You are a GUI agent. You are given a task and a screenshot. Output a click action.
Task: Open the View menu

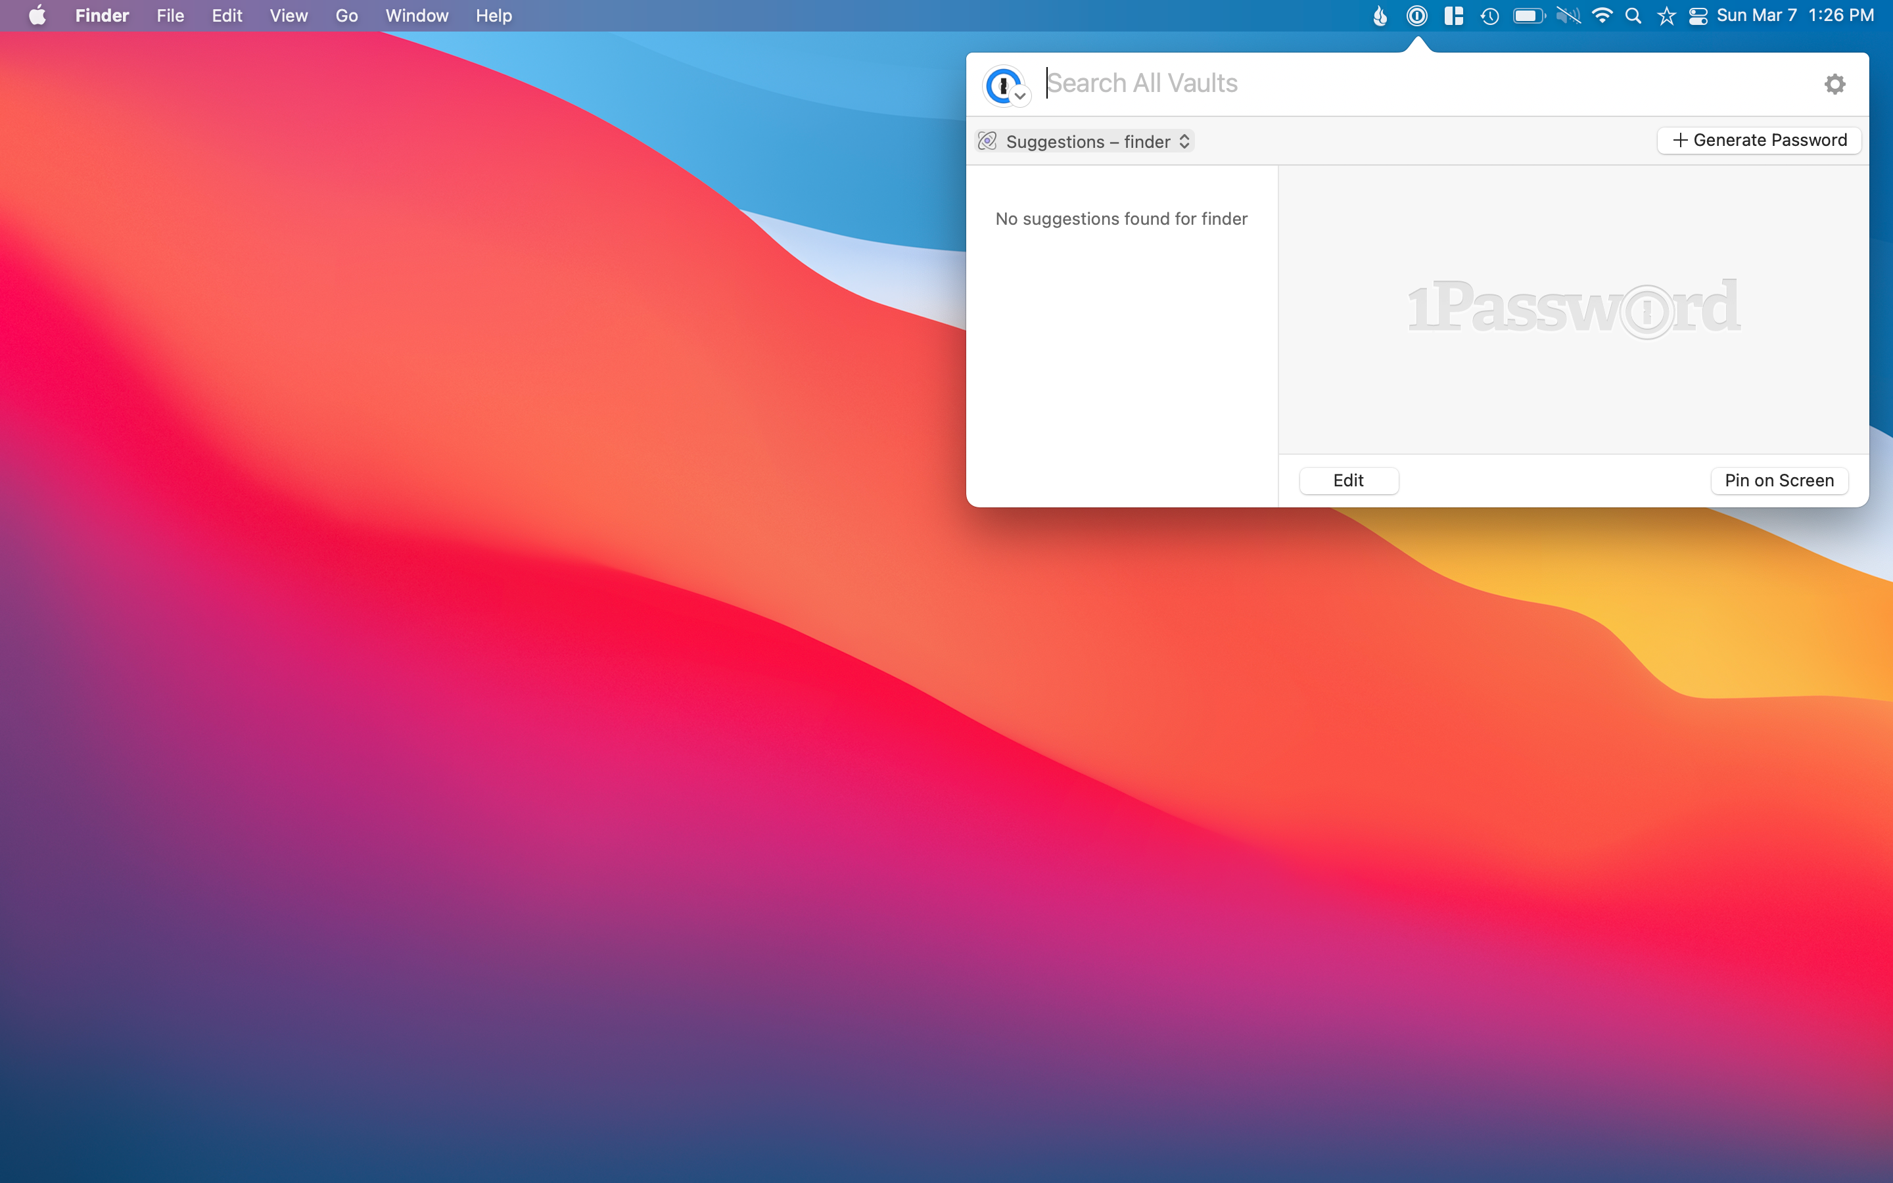[289, 16]
